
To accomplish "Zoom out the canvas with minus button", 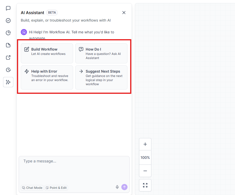I will [x=145, y=171].
